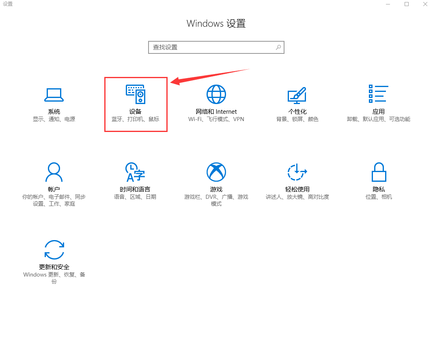433x351 pixels.
Task: Click the 设备 label
Action: [135, 112]
